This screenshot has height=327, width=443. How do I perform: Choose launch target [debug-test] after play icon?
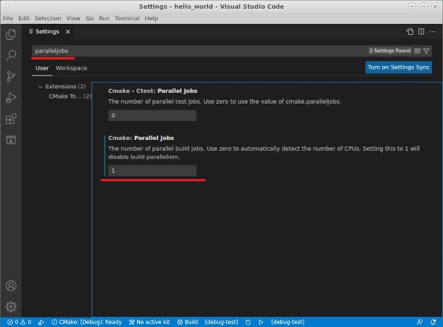point(288,322)
